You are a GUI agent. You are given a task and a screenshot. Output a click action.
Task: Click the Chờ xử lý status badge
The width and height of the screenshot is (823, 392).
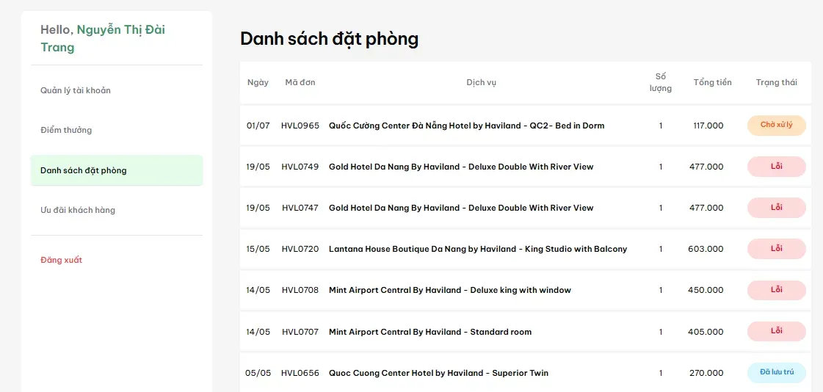click(x=776, y=125)
